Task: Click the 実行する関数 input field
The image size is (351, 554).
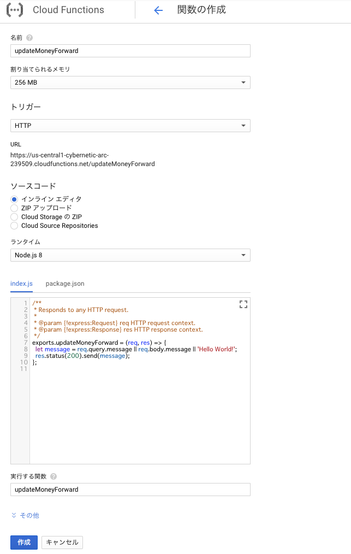Action: (x=130, y=490)
